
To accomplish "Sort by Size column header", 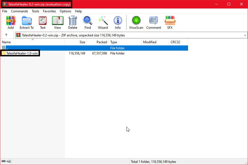I will (x=76, y=42).
